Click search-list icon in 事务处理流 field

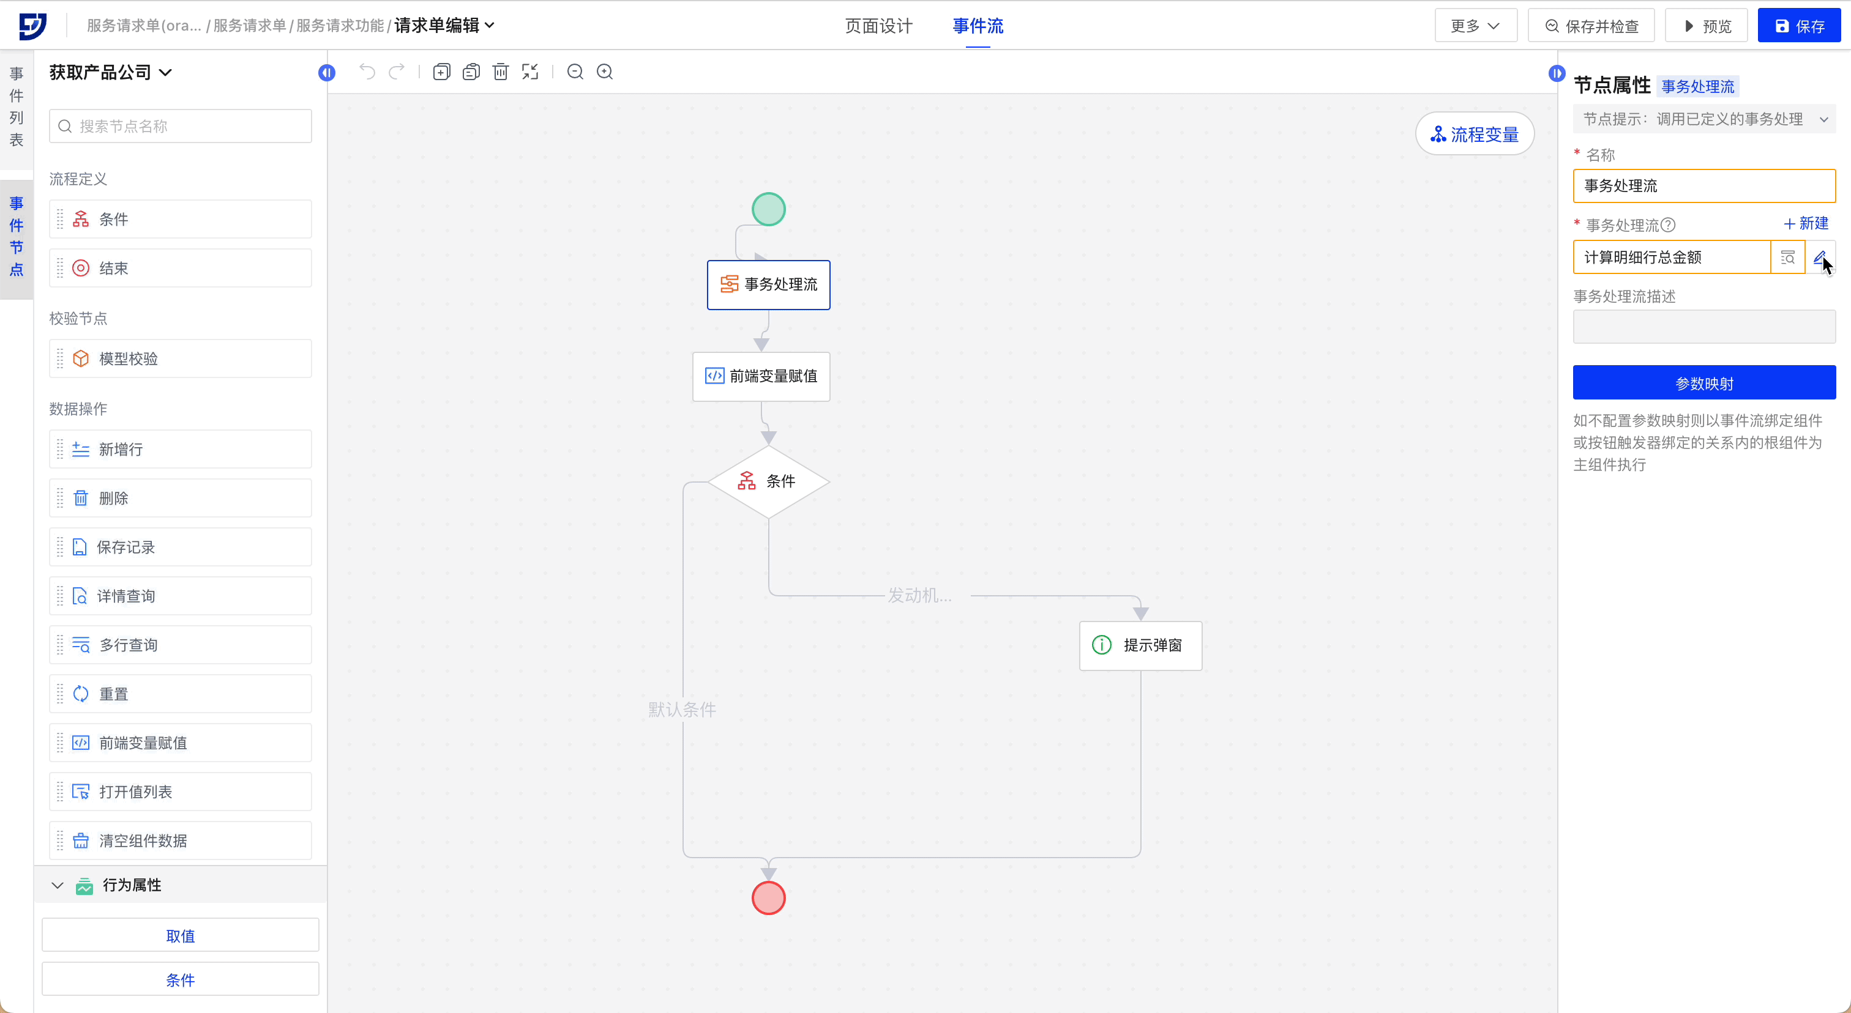click(x=1788, y=257)
